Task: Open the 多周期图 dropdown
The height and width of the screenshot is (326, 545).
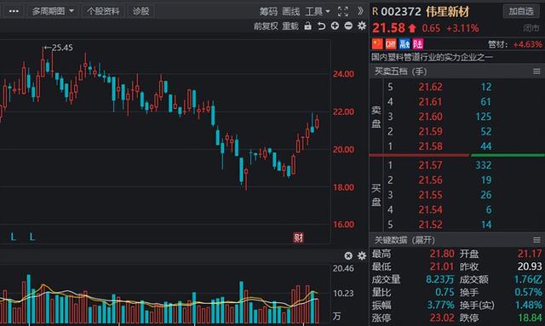Action: click(53, 11)
